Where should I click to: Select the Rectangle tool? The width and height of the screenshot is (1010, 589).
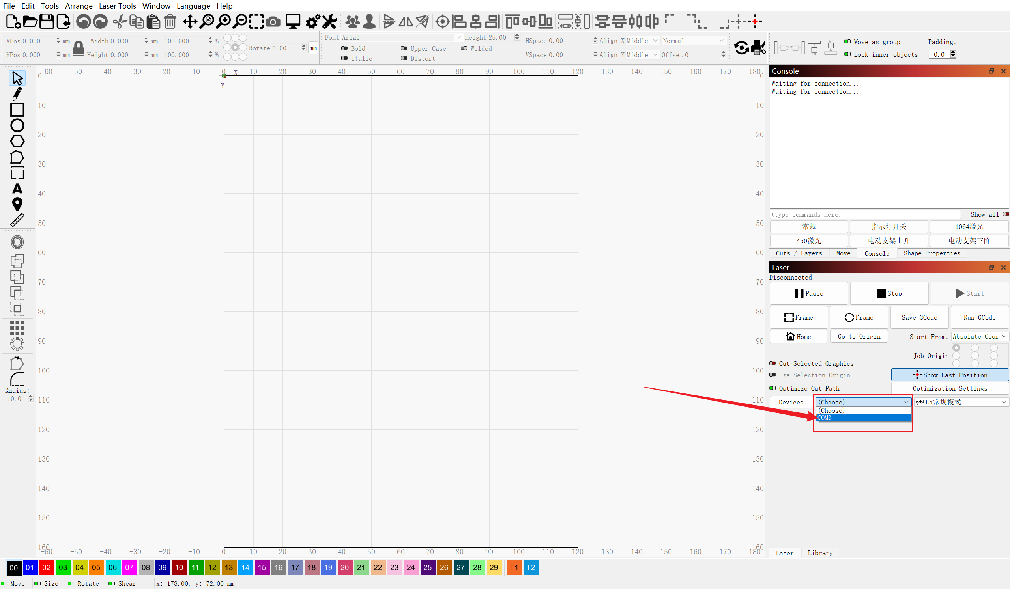[x=17, y=109]
